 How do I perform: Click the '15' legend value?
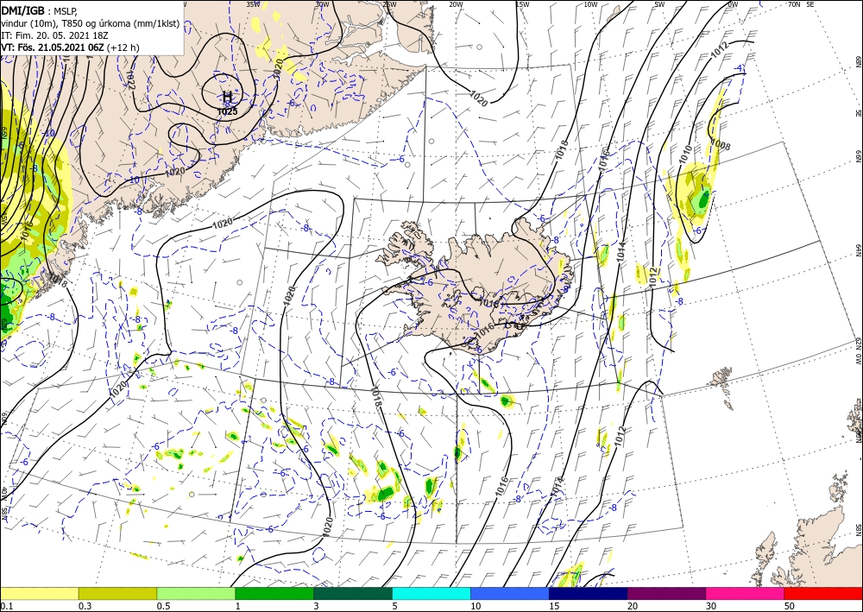click(x=554, y=606)
